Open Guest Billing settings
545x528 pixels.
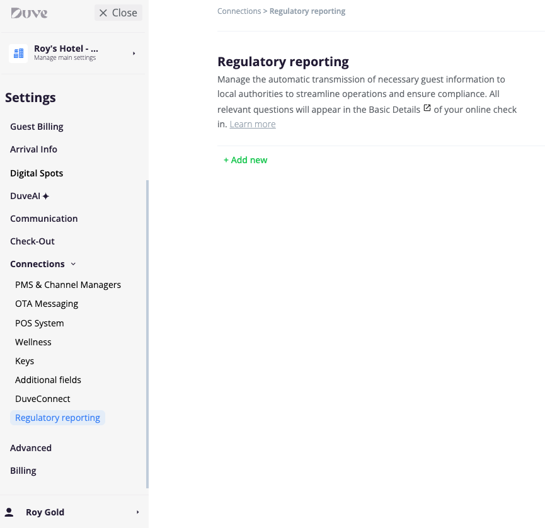pos(37,127)
